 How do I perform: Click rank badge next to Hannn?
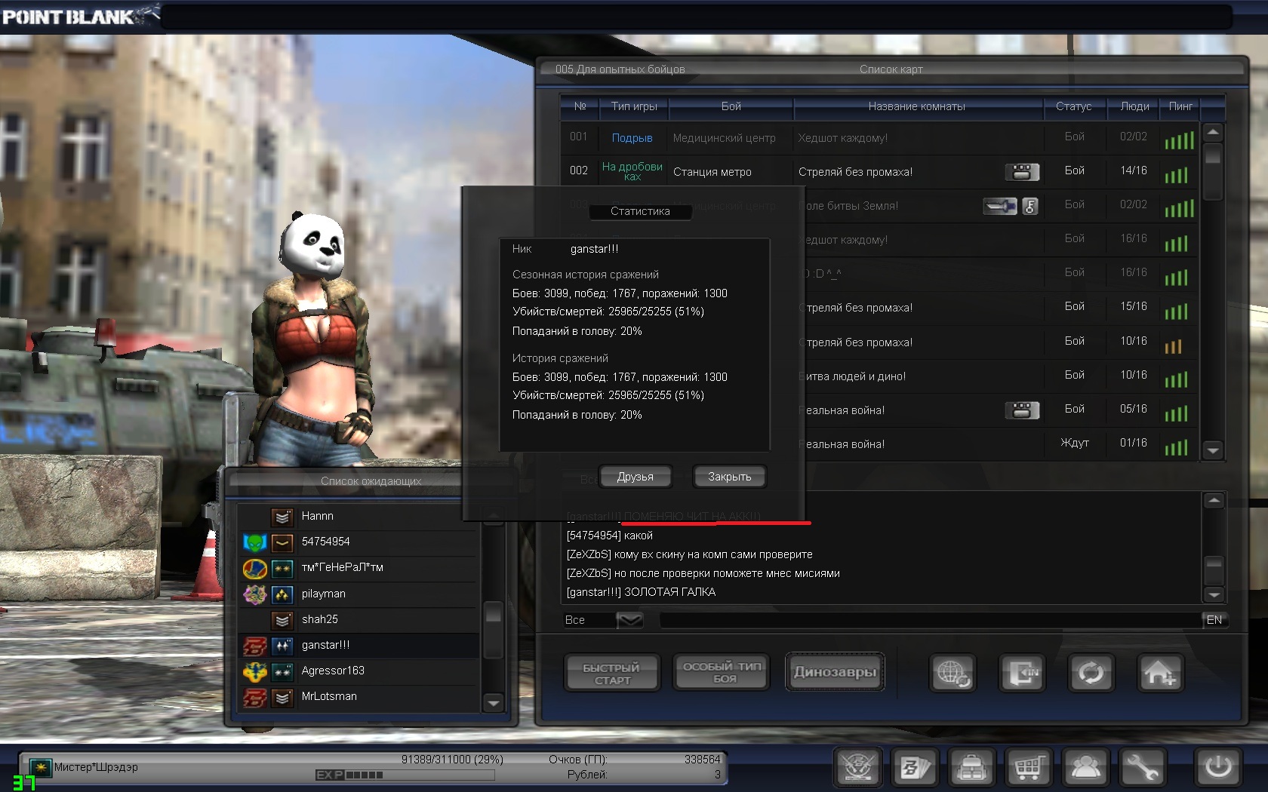click(x=282, y=517)
